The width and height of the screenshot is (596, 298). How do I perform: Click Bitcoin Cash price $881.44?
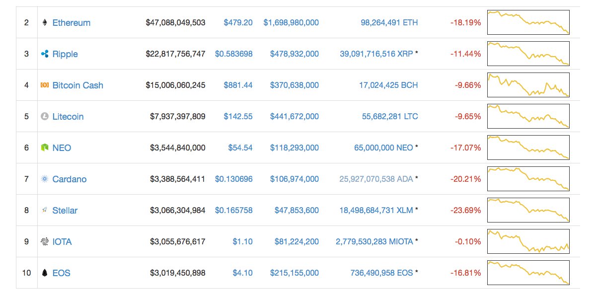(x=238, y=85)
